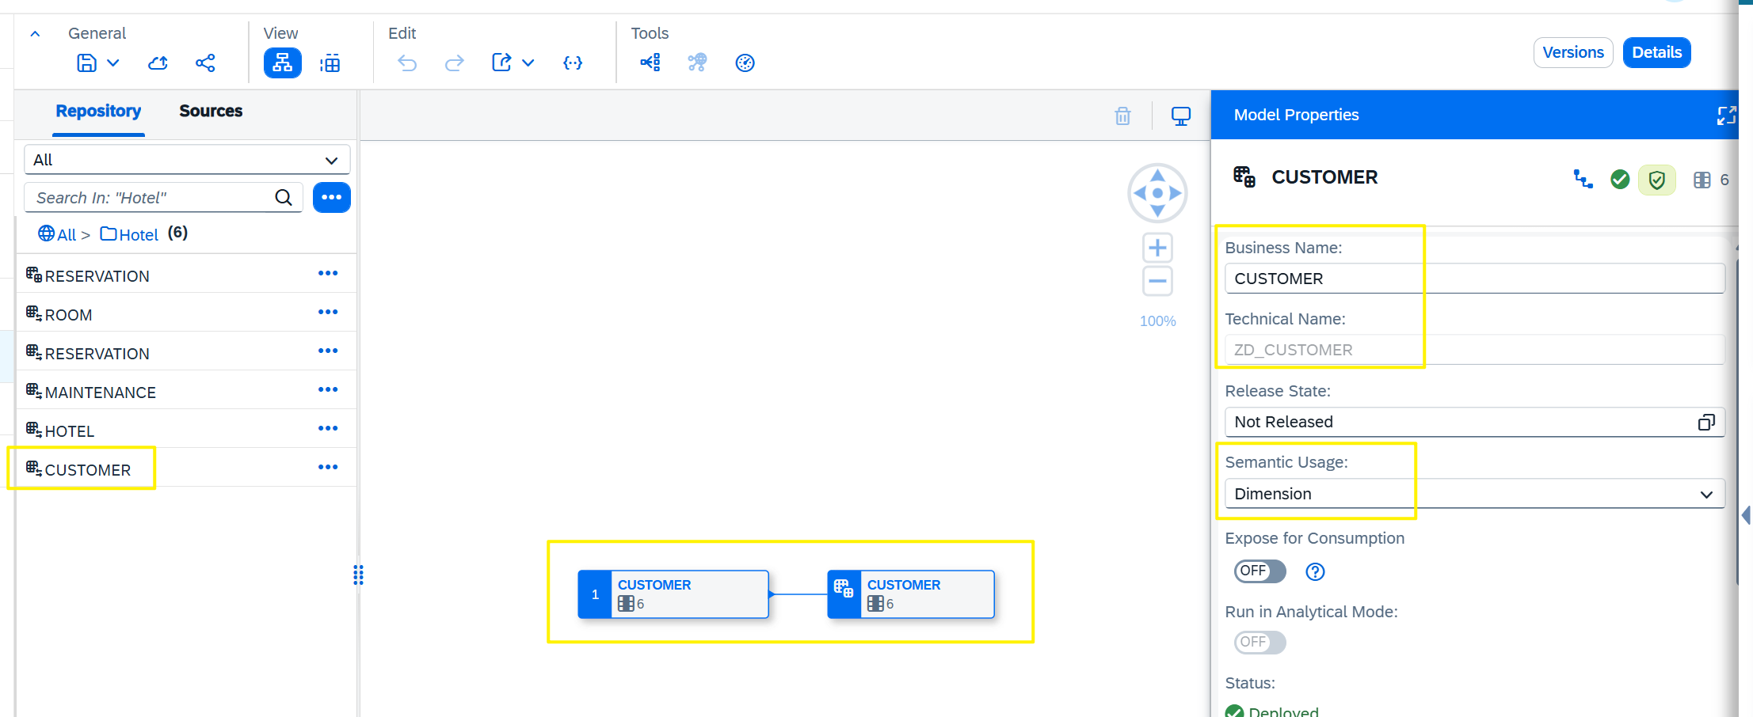The height and width of the screenshot is (717, 1753).
Task: Edit the Business Name field
Action: pyautogui.click(x=1474, y=279)
